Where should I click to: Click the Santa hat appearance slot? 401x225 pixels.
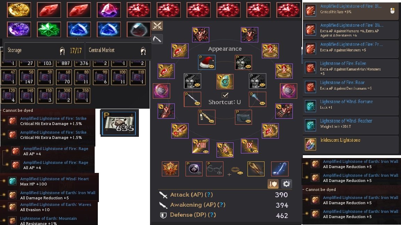click(207, 62)
